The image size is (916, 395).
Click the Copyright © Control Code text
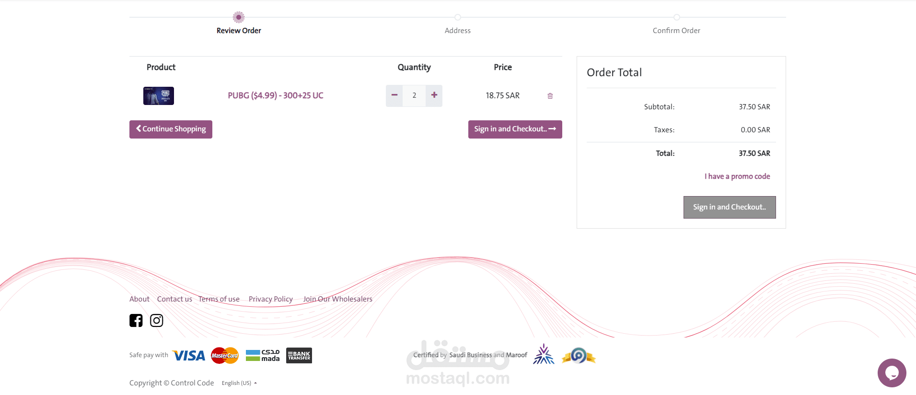[x=172, y=383]
